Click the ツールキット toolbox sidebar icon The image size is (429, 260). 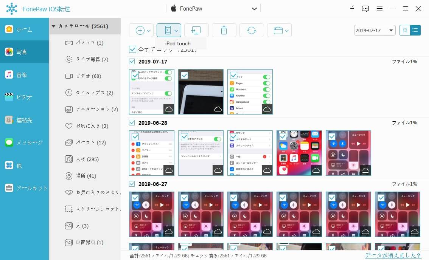tap(9, 188)
